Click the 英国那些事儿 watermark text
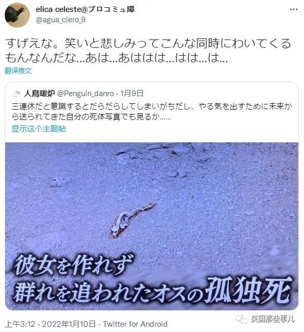Image resolution: width=304 pixels, height=332 pixels. (x=273, y=318)
